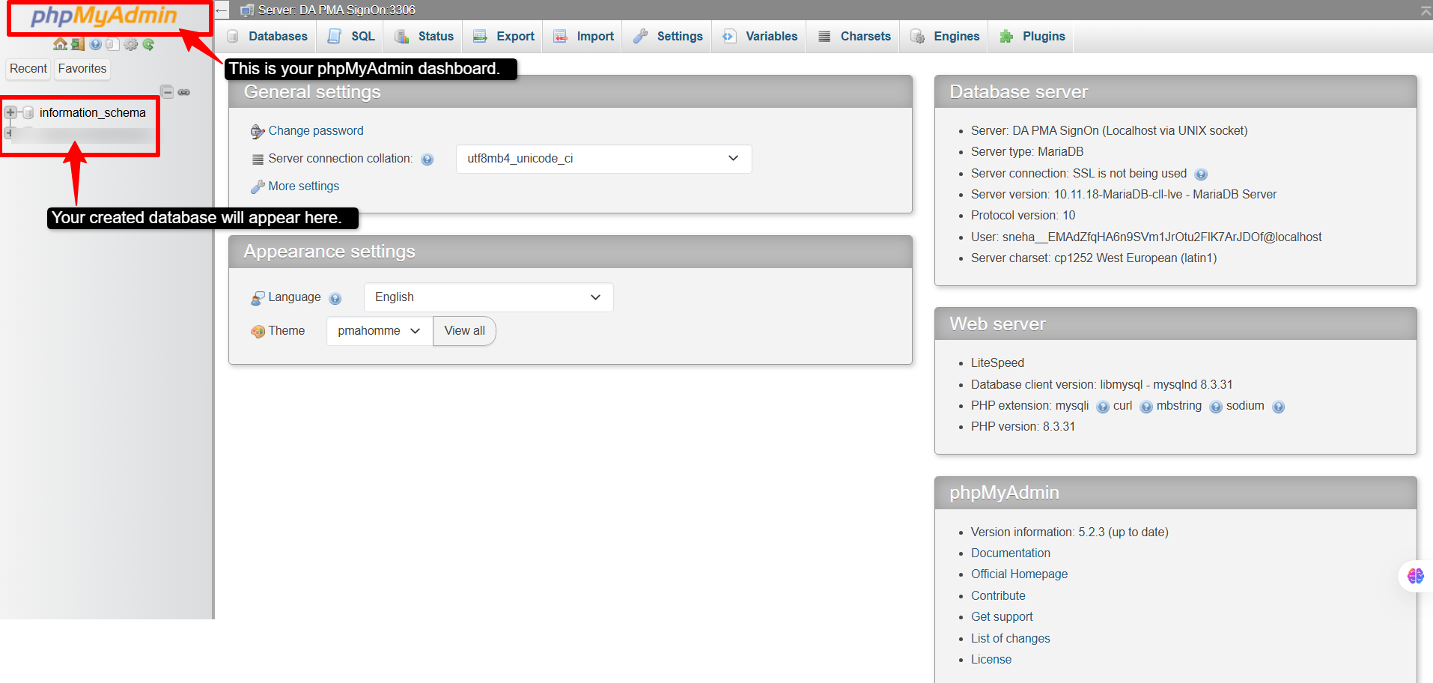Click the information_schema database cylinder icon
The height and width of the screenshot is (683, 1433).
pyautogui.click(x=28, y=112)
